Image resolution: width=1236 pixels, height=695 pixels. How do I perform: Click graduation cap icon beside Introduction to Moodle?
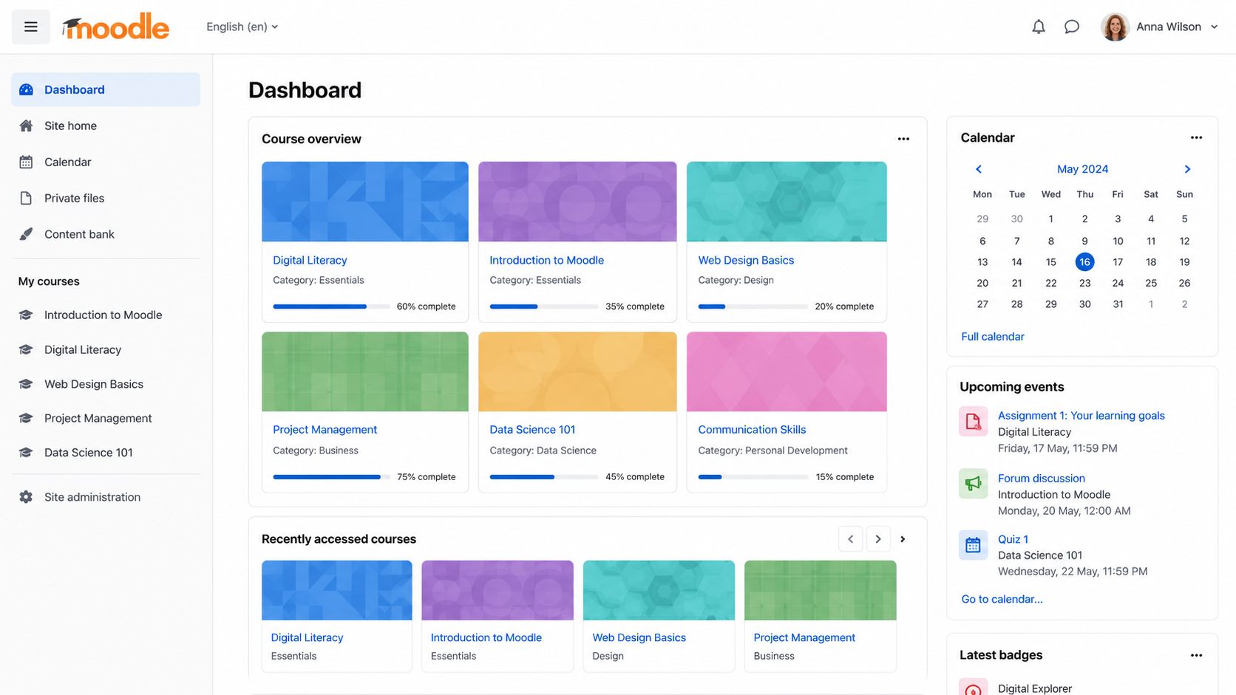coord(26,315)
